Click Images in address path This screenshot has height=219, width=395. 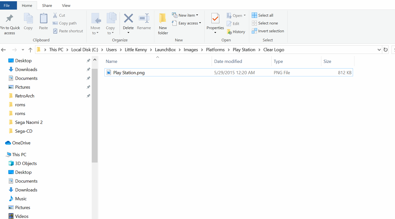coord(191,50)
